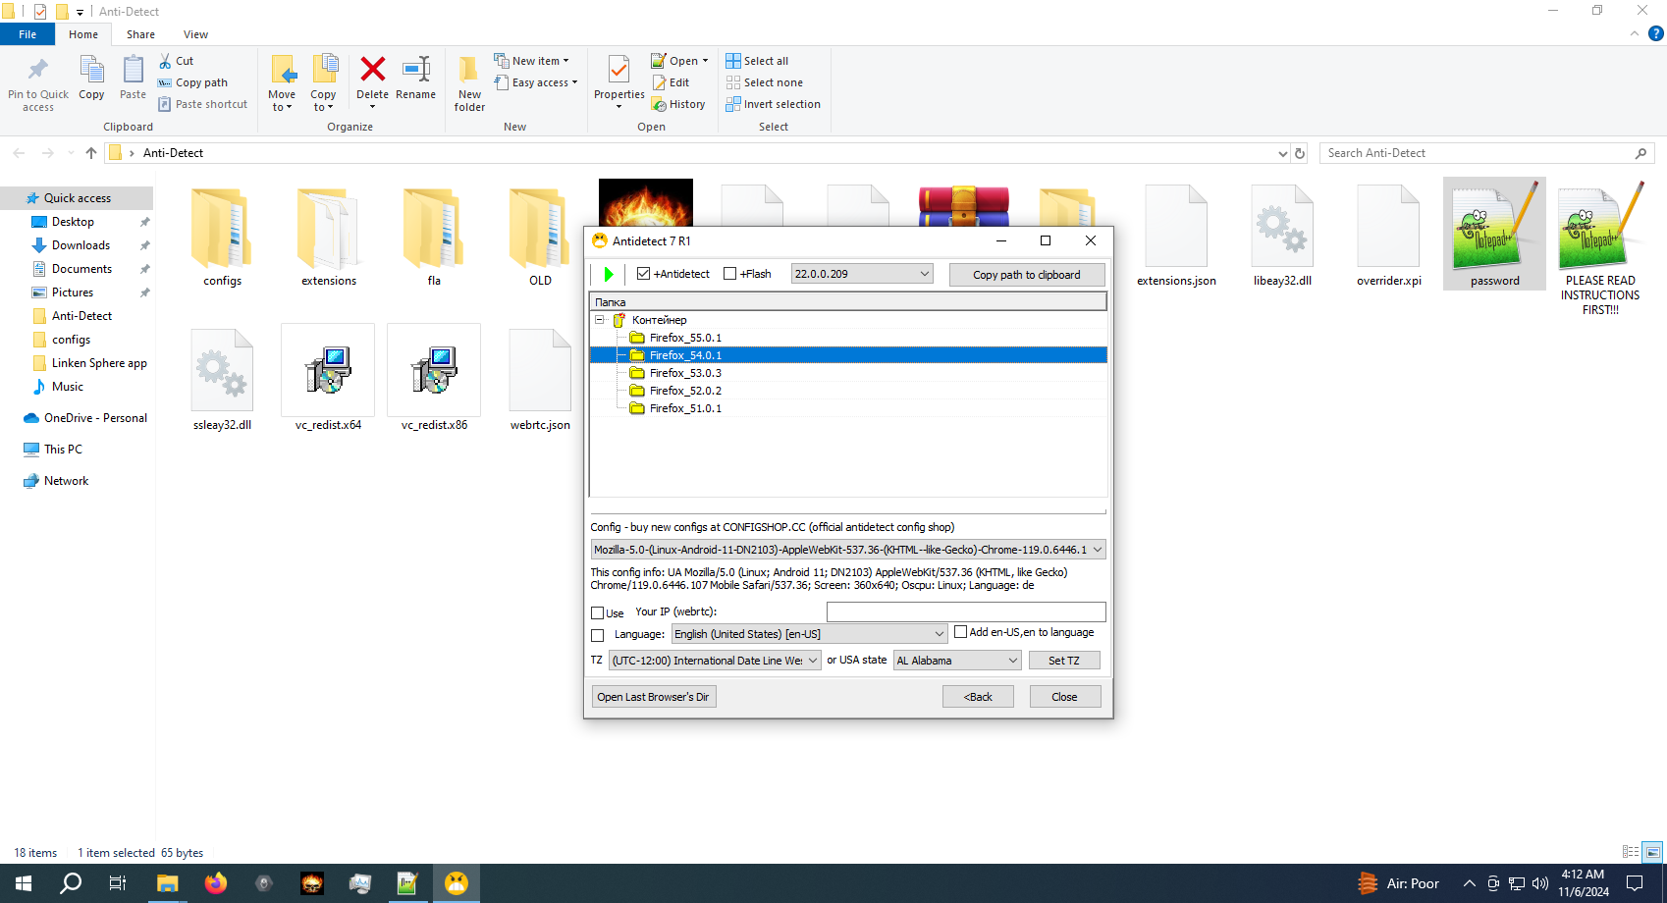Viewport: 1667px width, 903px height.
Task: Check 'Add en-US,en to language' box
Action: point(961,632)
